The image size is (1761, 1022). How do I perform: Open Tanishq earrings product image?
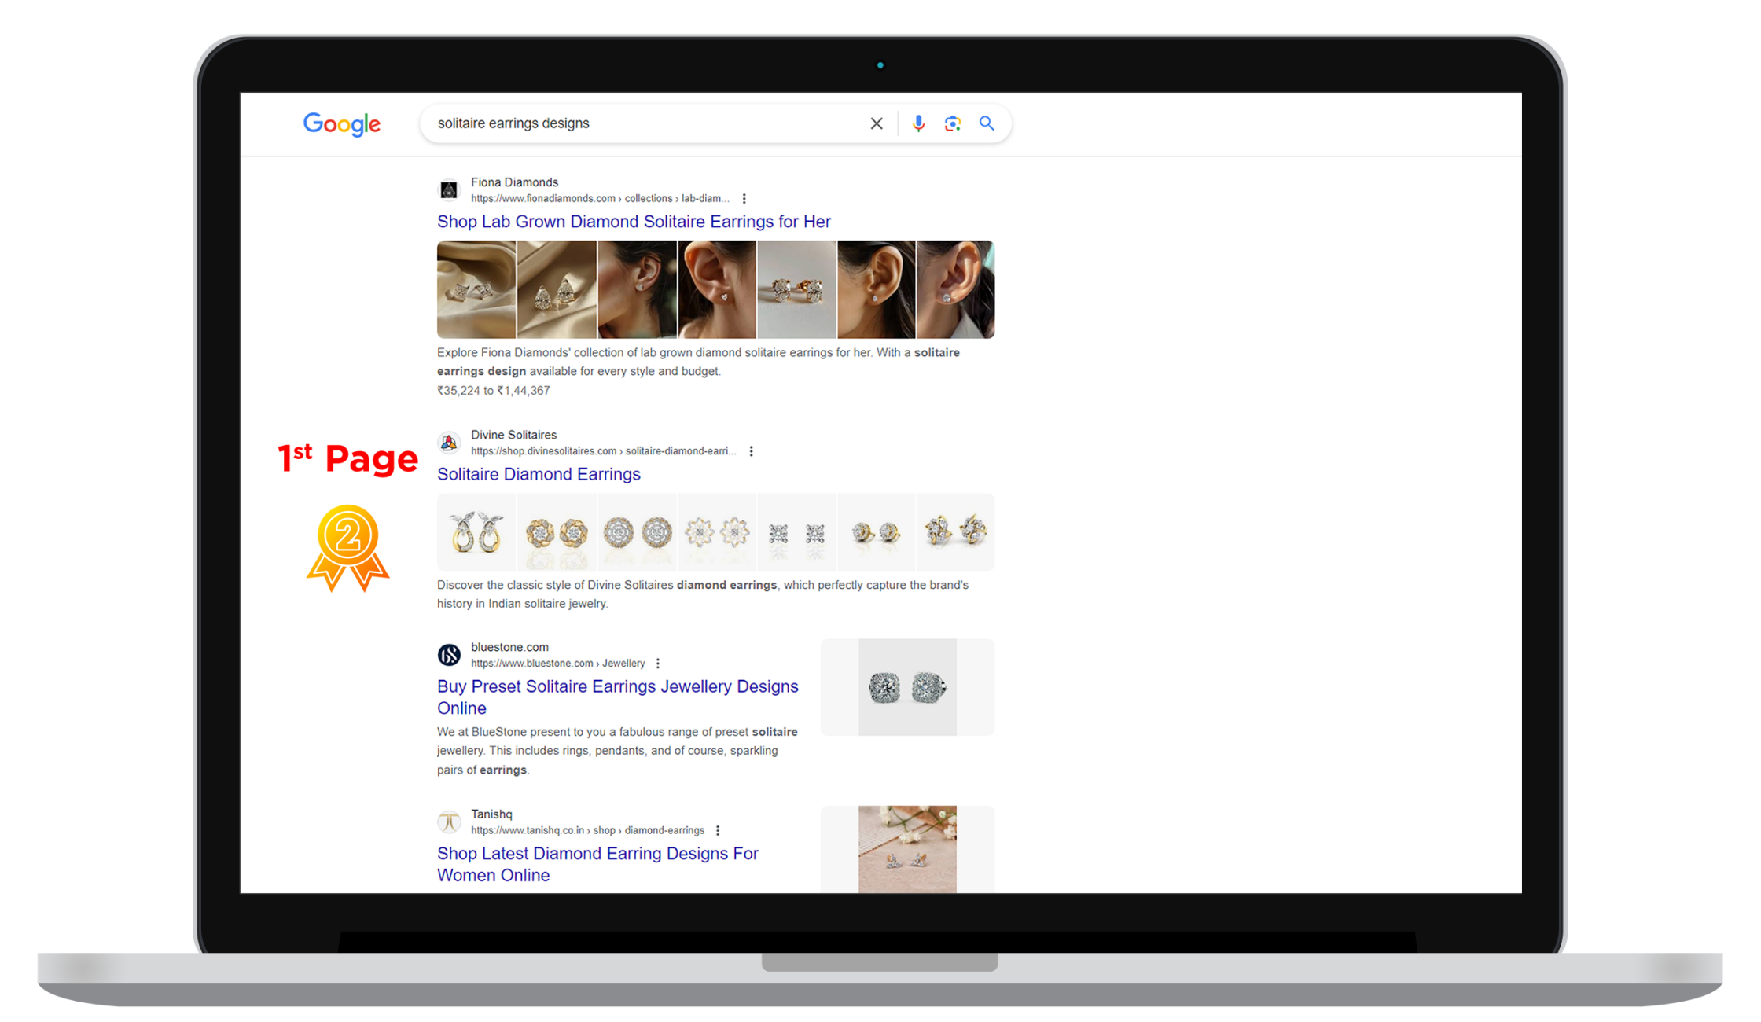[x=907, y=849]
